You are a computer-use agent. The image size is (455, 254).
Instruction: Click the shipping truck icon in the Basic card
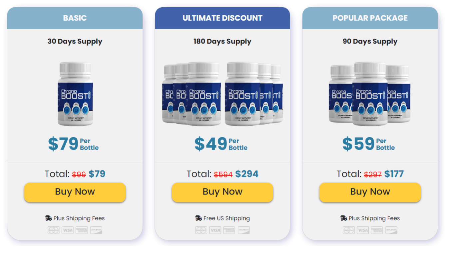point(49,218)
